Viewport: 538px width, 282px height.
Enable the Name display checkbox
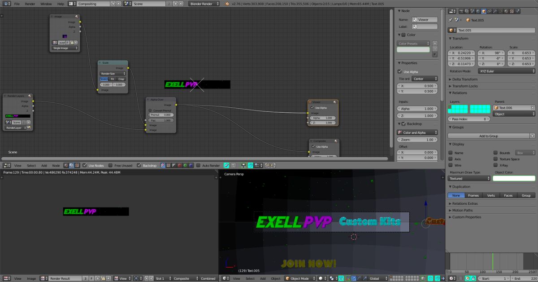(451, 153)
